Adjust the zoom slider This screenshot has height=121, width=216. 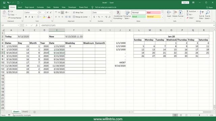pos(199,115)
